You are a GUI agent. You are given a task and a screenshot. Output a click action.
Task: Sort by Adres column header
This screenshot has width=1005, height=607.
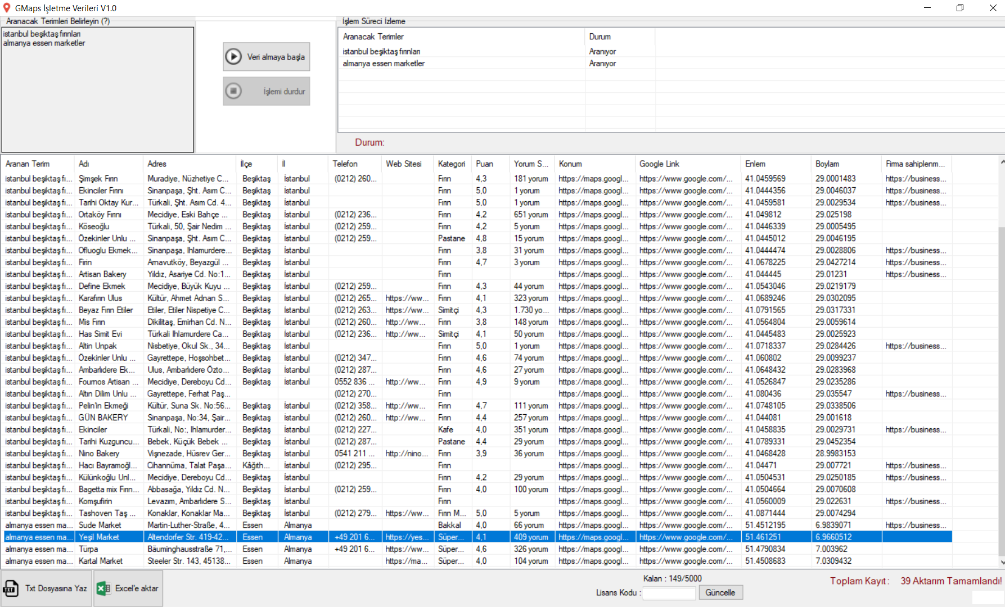190,164
